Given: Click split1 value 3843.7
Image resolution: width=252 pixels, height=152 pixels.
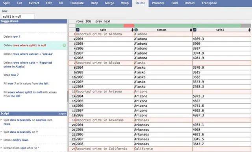Looking at the screenshot, I should pos(222,144).
